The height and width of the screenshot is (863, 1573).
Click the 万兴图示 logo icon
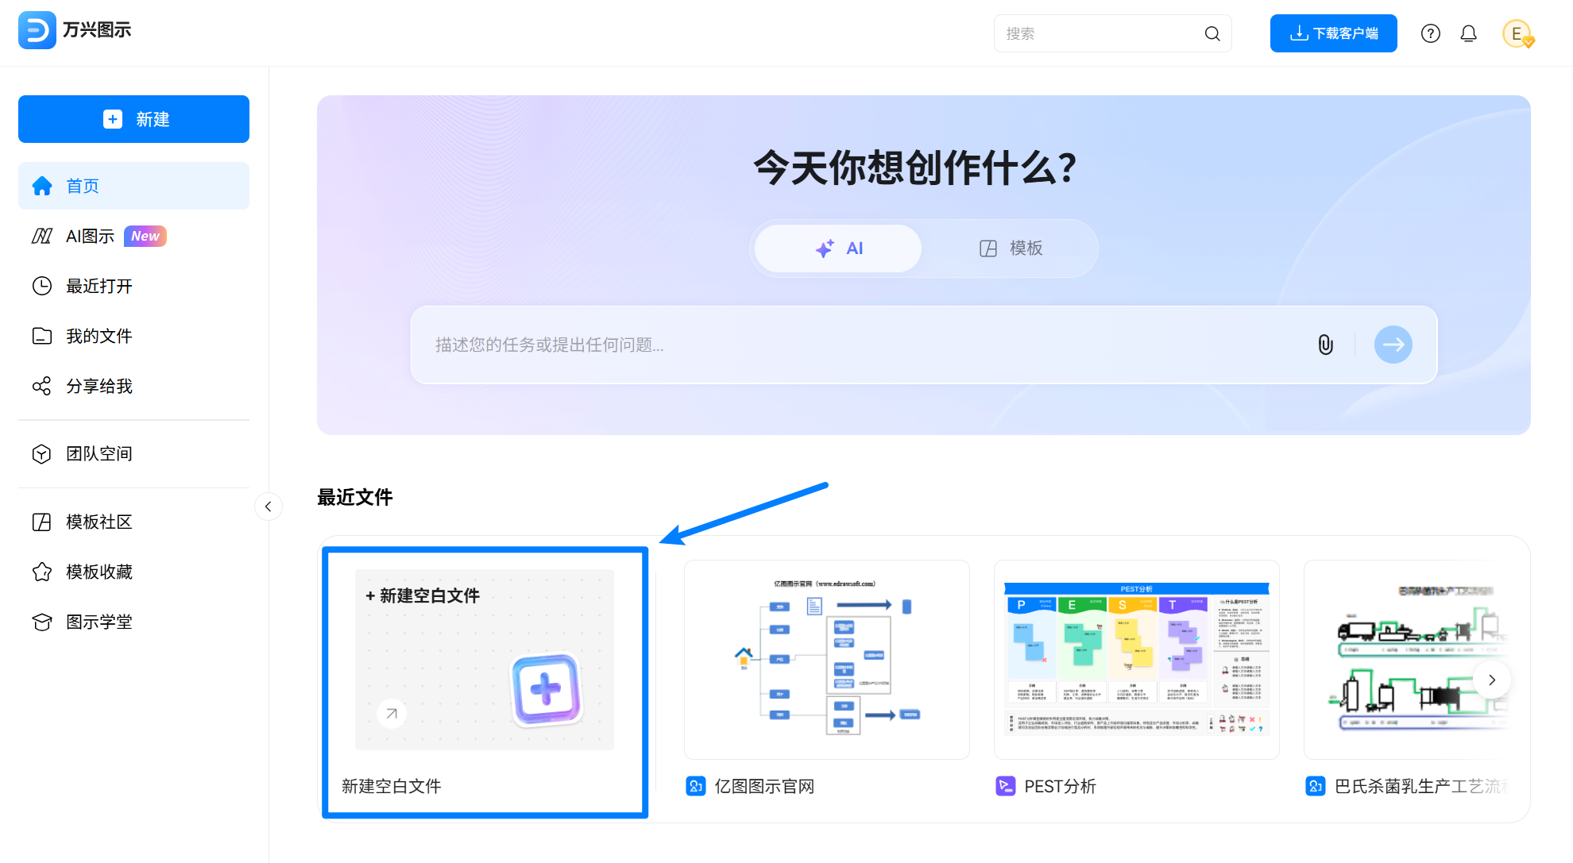point(37,30)
